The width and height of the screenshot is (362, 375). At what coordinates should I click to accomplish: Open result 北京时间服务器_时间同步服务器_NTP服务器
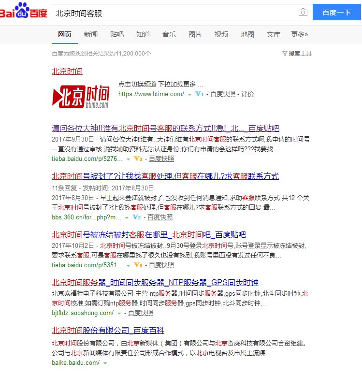[x=155, y=282]
